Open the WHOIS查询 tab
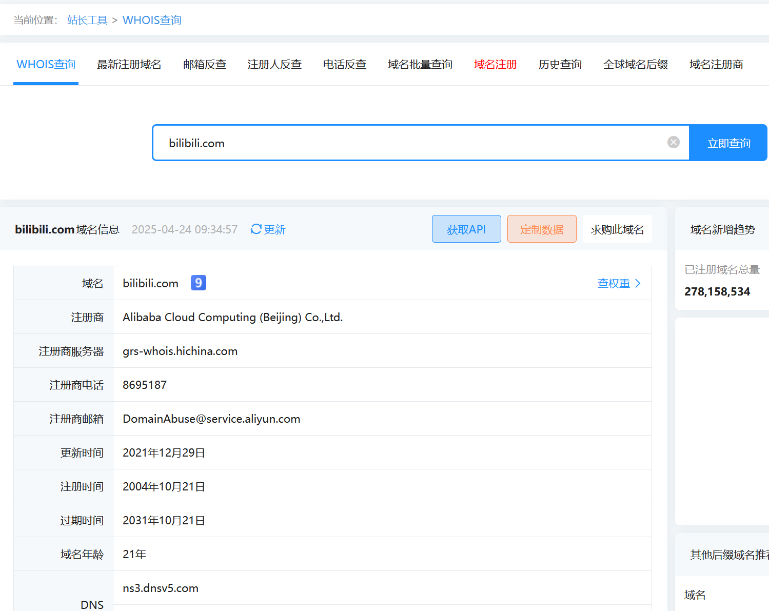This screenshot has width=769, height=611. click(x=46, y=64)
